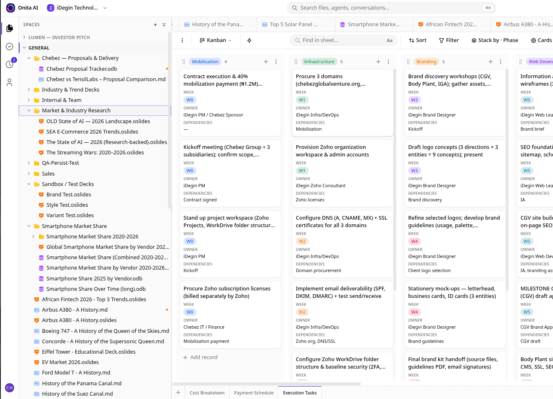This screenshot has width=553, height=399.
Task: Open the 'Procure Zoho subscription licenses' card
Action: tap(230, 315)
